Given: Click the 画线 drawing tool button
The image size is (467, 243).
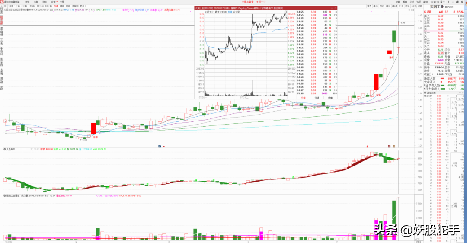Looking at the screenshot, I should click(x=394, y=6).
